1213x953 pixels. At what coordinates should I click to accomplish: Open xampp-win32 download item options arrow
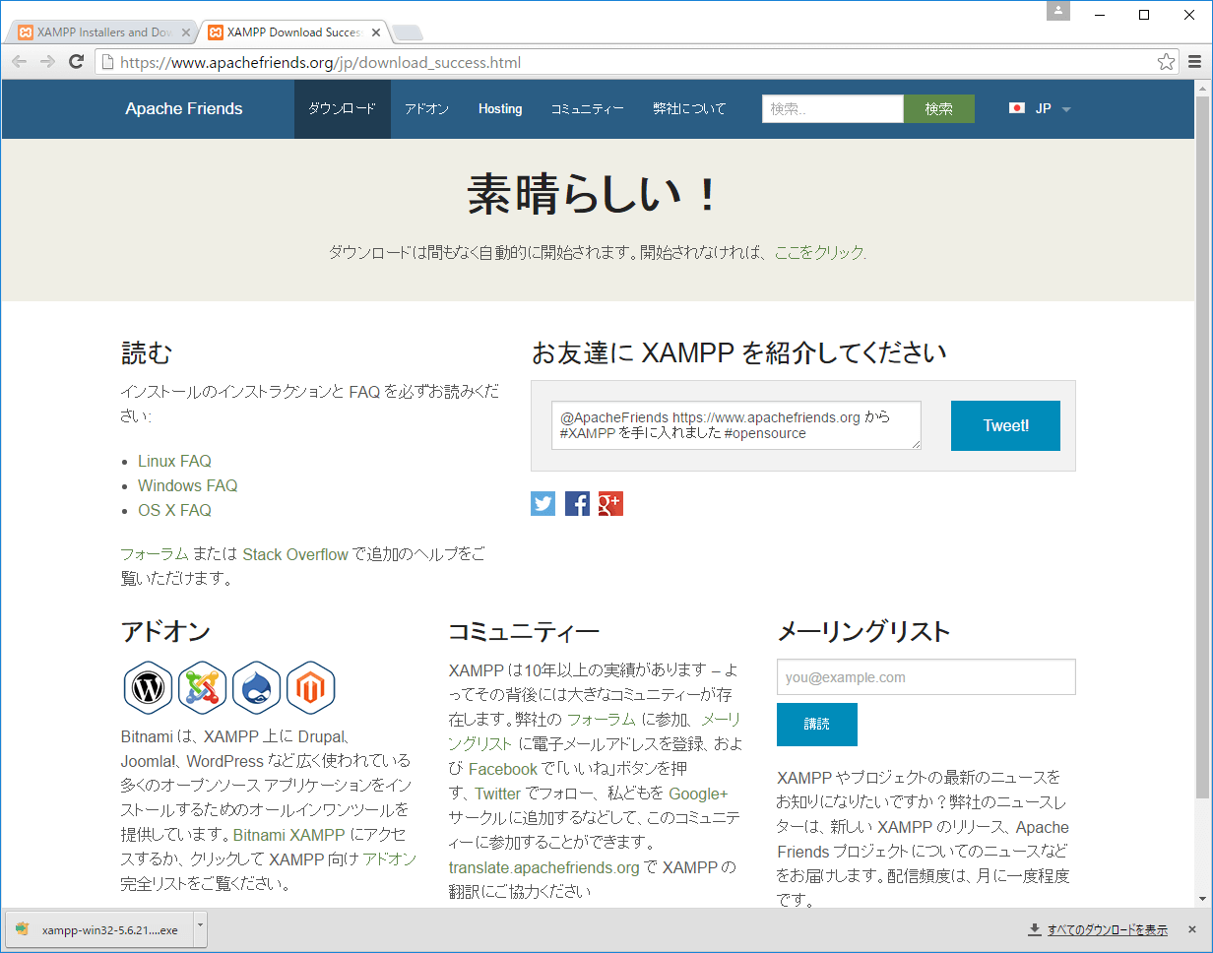coord(200,927)
